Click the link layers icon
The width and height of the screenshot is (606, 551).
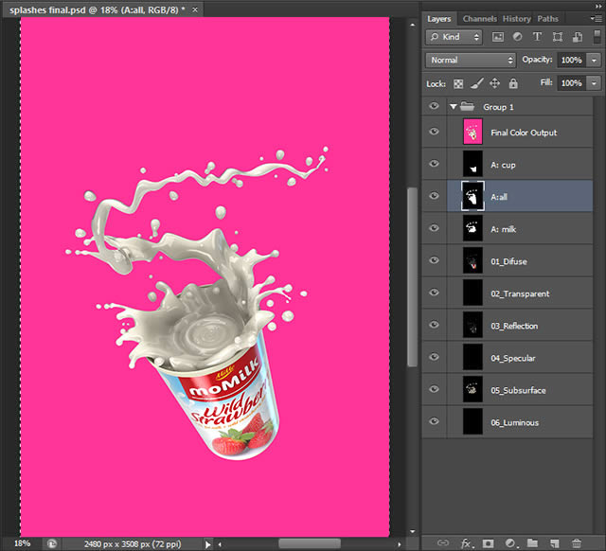pyautogui.click(x=443, y=542)
